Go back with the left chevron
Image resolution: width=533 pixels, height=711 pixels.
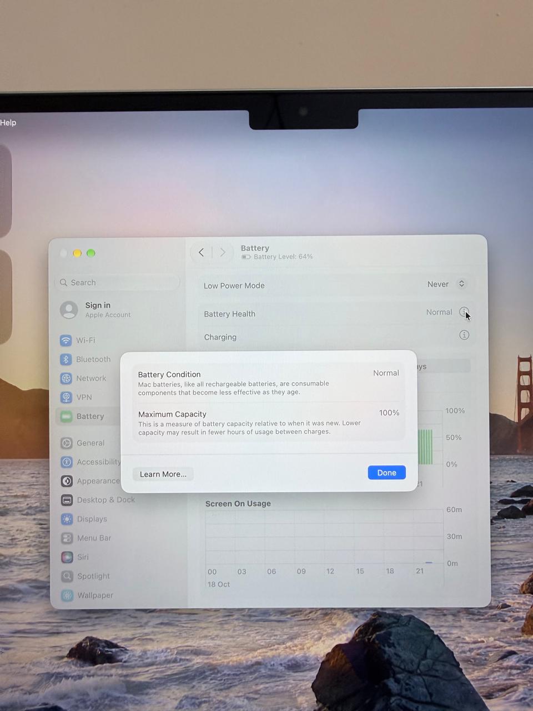click(201, 252)
